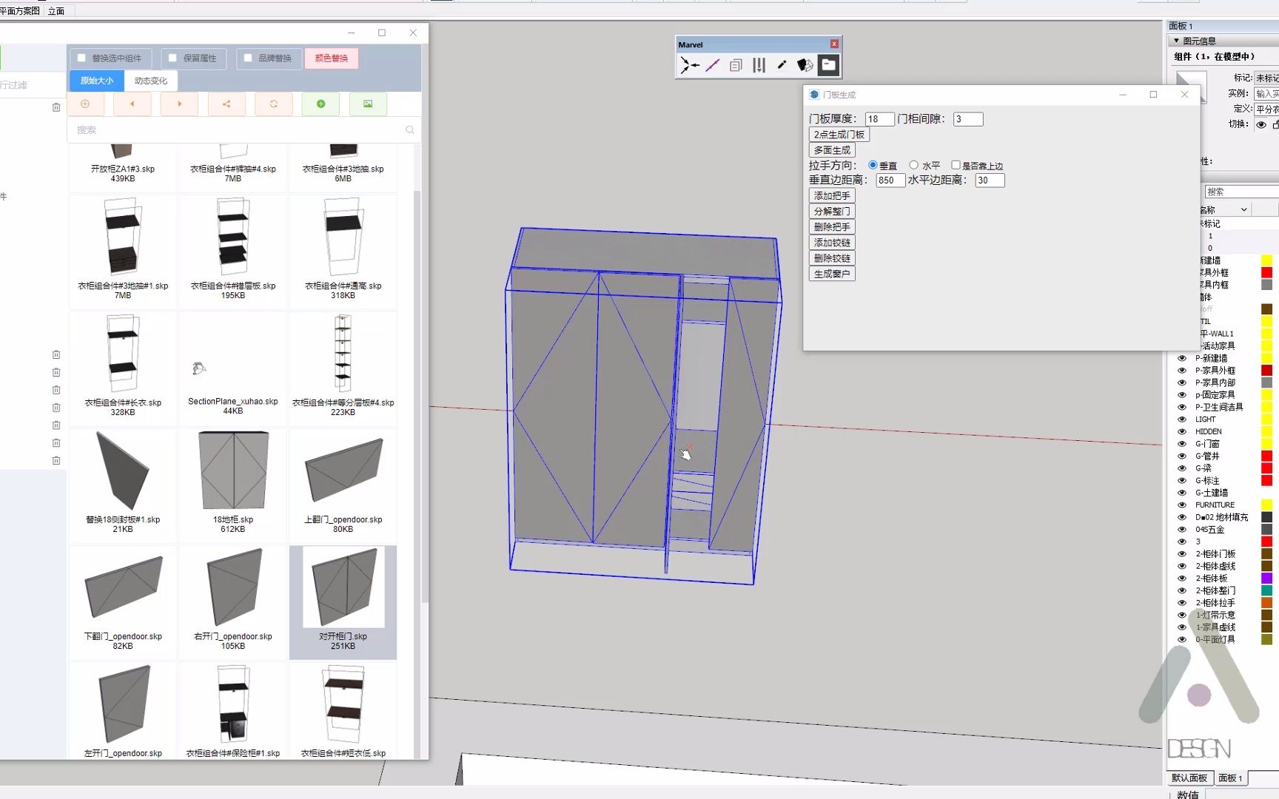Select the 水平 radio button for 拉手方向

pyautogui.click(x=914, y=165)
